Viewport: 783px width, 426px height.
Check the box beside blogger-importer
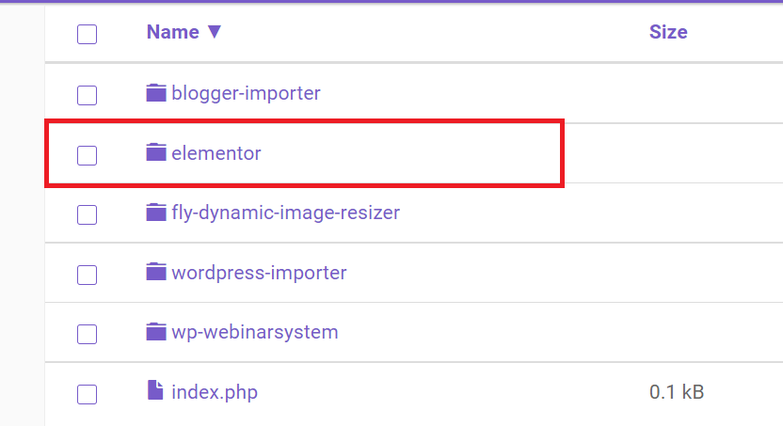(x=87, y=95)
